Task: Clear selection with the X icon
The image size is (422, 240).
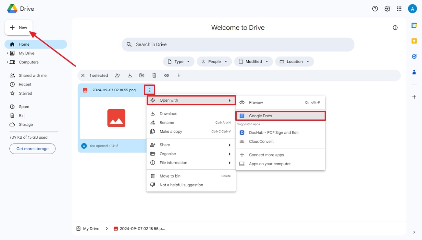Action: click(x=83, y=75)
